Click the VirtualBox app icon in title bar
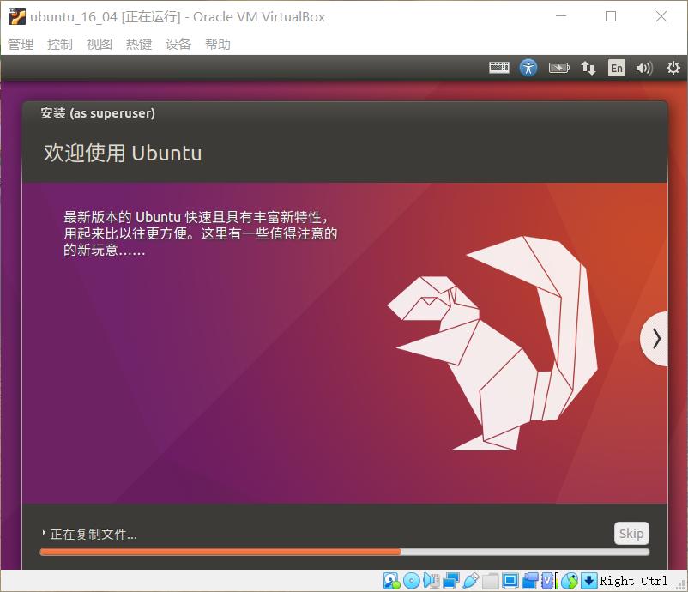 (16, 16)
